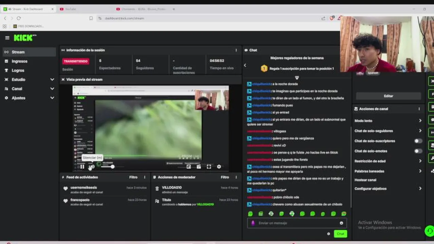Open the stream preview player settings gear

pyautogui.click(x=219, y=166)
